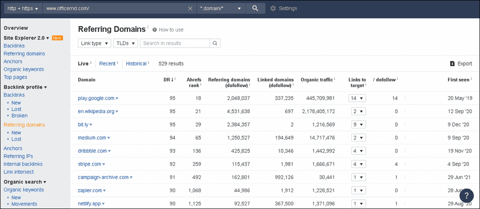This screenshot has width=480, height=209.
Task: Sort table by Ahrefs rank column
Action: 193,82
